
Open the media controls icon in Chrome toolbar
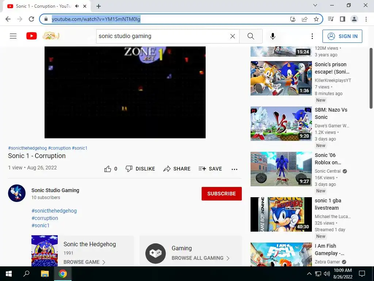(331, 19)
